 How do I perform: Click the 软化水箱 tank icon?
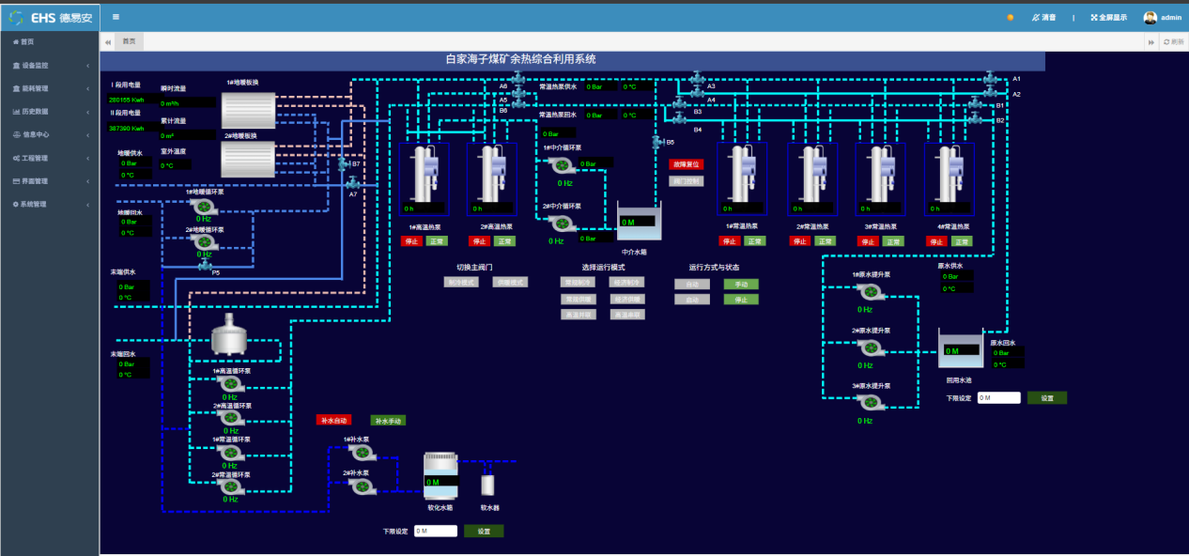click(440, 476)
